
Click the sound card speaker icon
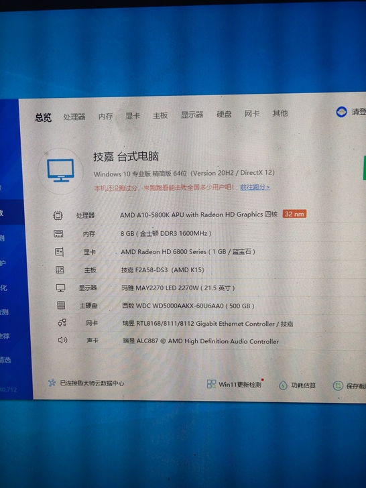(x=62, y=340)
